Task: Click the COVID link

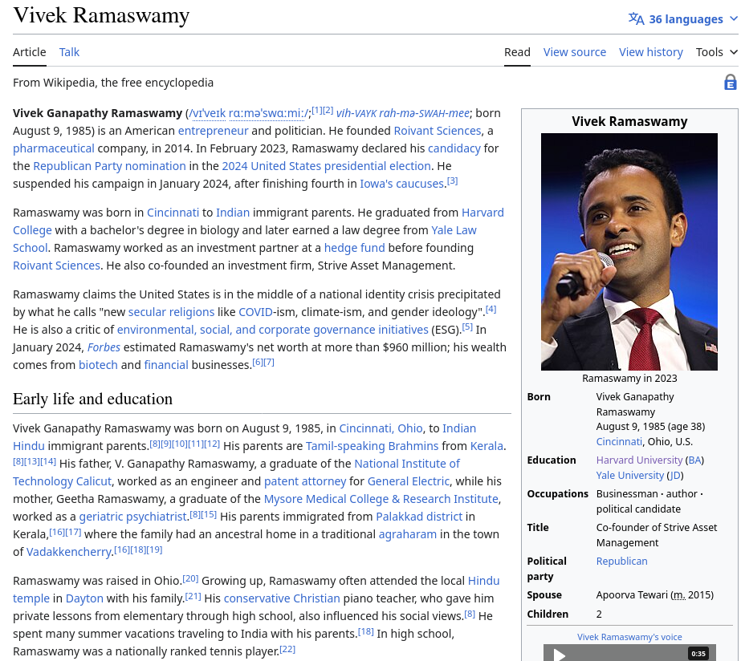Action: 255,312
